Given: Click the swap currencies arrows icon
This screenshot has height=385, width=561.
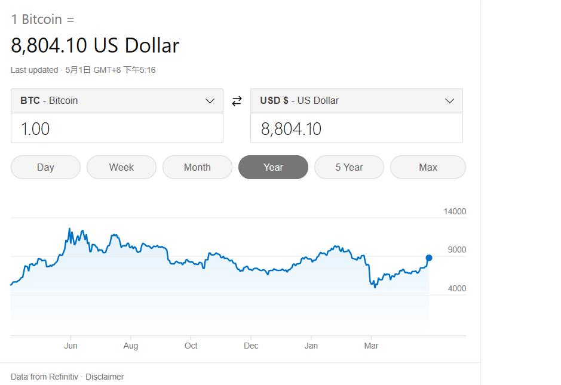Looking at the screenshot, I should click(237, 101).
